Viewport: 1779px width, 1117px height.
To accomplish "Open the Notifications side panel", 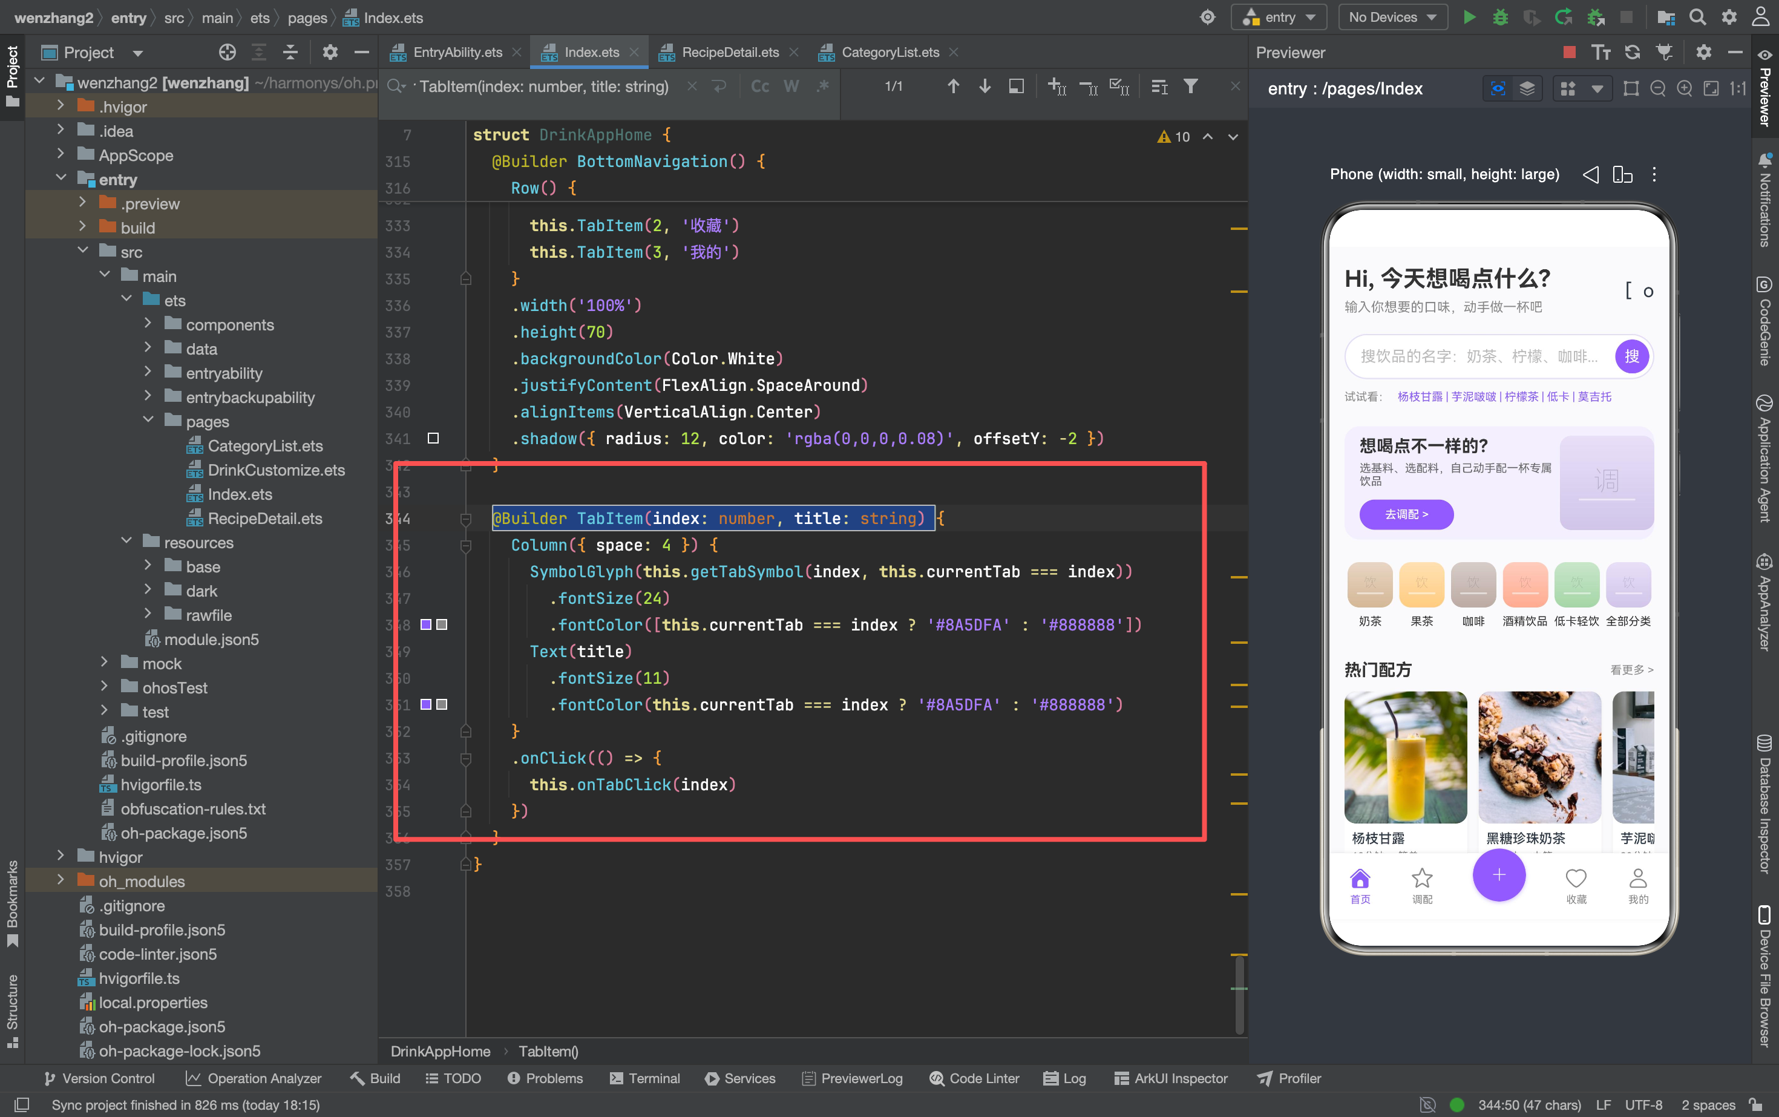I will (x=1765, y=200).
